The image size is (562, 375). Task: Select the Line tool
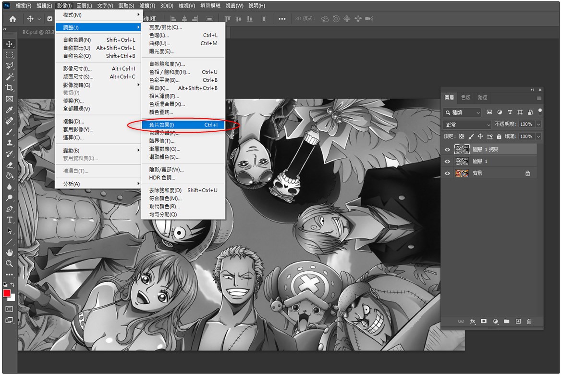[x=9, y=242]
